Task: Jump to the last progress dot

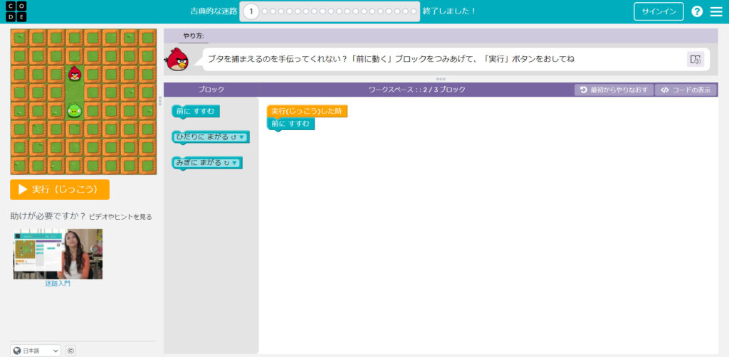Action: (414, 11)
